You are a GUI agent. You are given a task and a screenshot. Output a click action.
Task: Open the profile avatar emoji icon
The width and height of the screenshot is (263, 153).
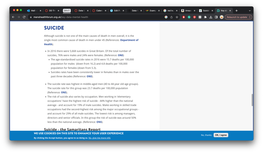pyautogui.click(x=221, y=17)
